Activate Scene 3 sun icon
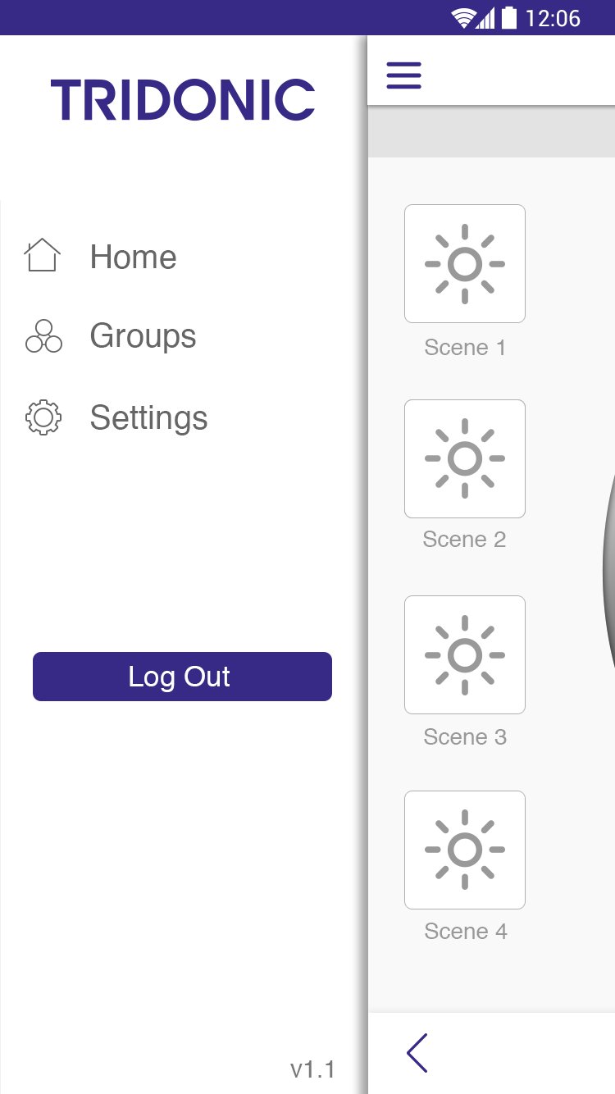 pos(465,654)
